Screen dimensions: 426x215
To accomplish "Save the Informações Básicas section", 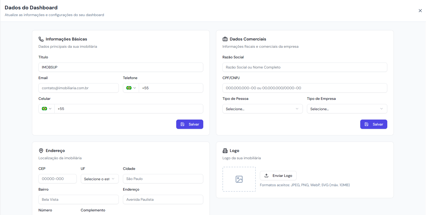I will tap(189, 124).
